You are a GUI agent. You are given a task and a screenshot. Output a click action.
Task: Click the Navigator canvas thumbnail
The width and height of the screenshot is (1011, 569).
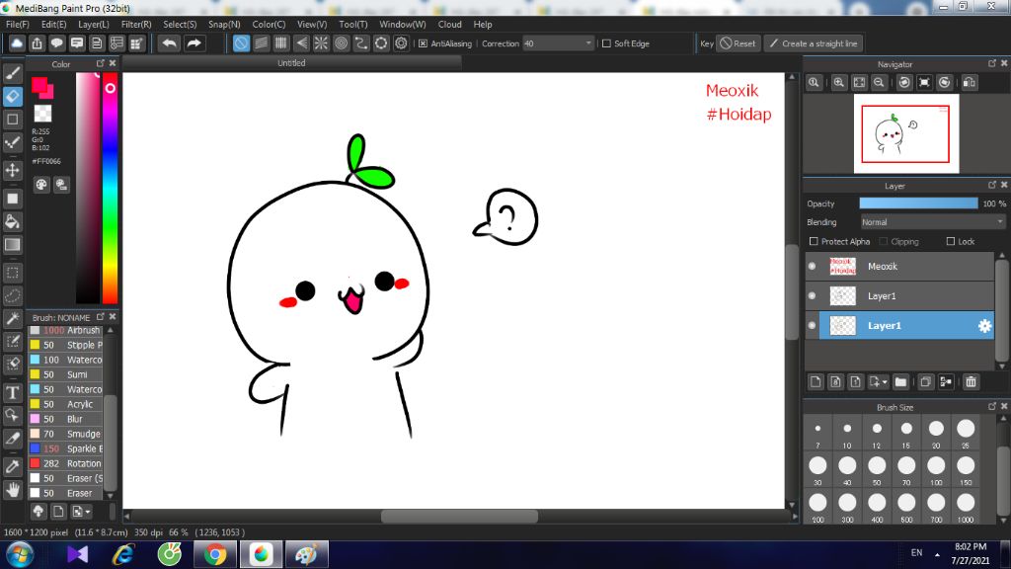(x=906, y=133)
